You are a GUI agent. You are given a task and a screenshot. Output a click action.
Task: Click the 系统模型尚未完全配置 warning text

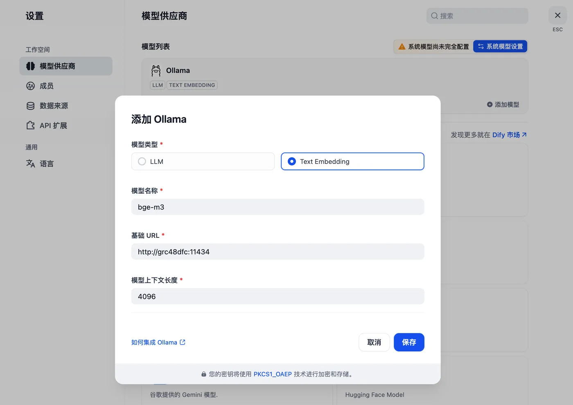pyautogui.click(x=438, y=47)
